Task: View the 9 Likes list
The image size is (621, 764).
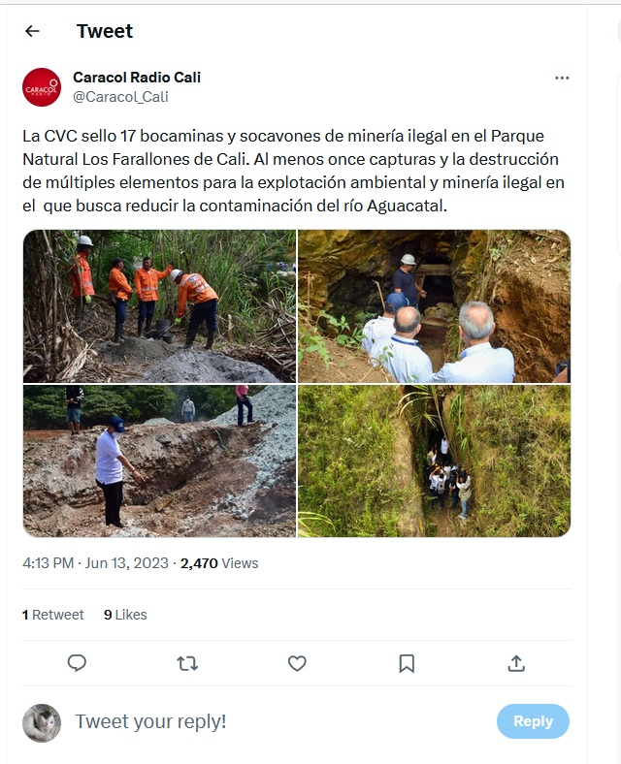Action: [125, 615]
